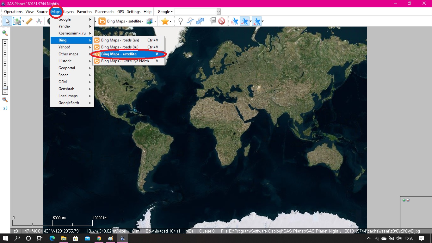Toggle the GPS track display icon

pyautogui.click(x=244, y=21)
